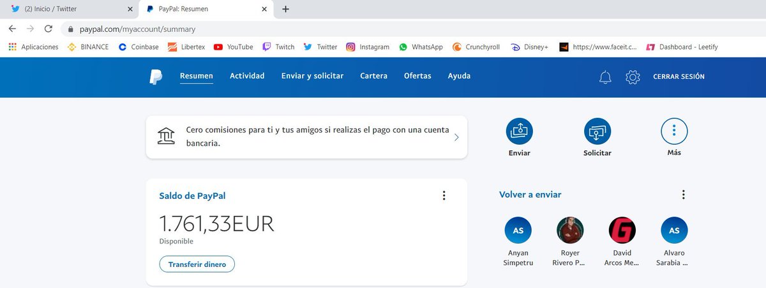Viewport: 766px width, 288px height.
Task: Close the Inicio / Twitter browser tab
Action: click(x=130, y=9)
